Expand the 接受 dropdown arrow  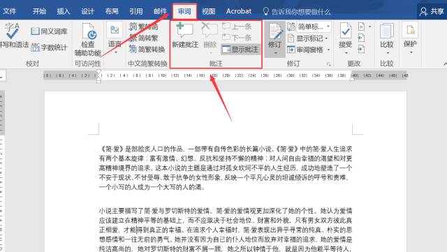click(x=346, y=53)
